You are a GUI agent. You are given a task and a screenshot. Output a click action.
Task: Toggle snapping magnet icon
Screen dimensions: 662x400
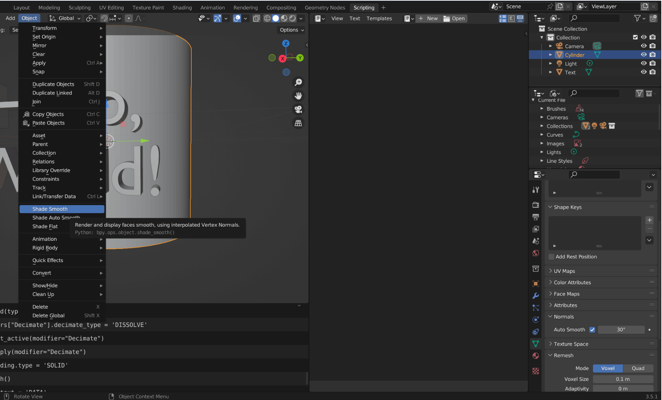[104, 18]
